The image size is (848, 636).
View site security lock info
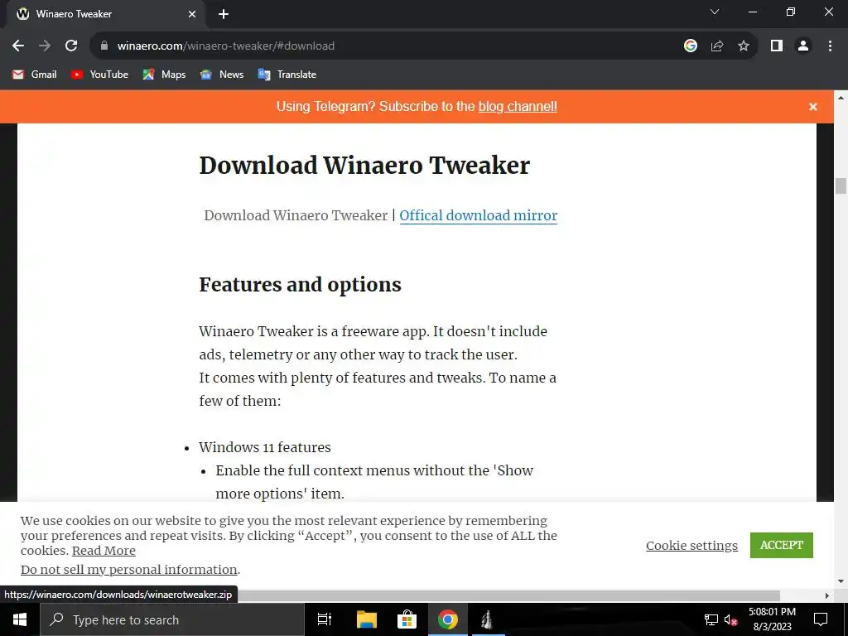coord(104,46)
